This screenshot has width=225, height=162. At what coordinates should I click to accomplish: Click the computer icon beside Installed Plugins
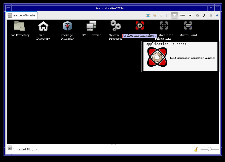[x=10, y=148]
